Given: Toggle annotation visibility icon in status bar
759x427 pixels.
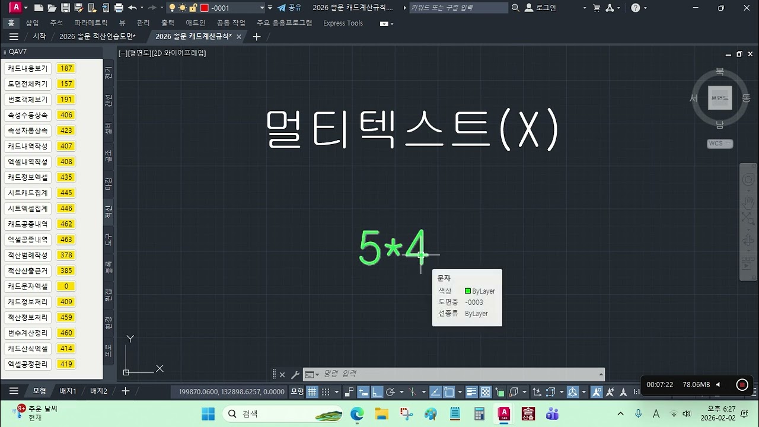Looking at the screenshot, I should (x=597, y=392).
